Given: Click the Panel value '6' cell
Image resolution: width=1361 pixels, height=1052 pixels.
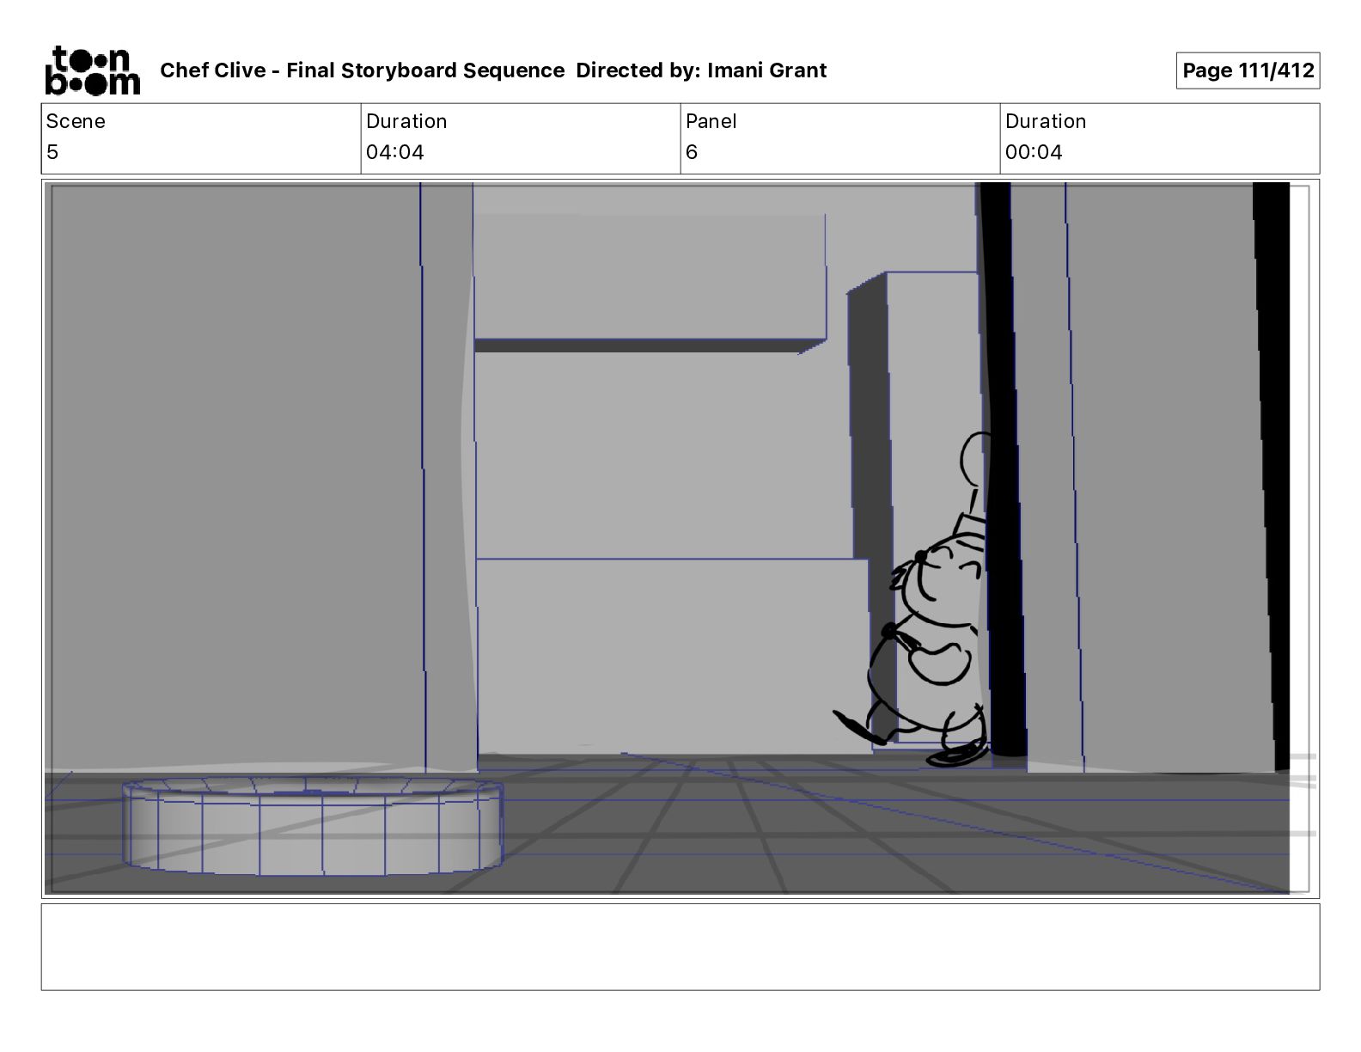Looking at the screenshot, I should coord(840,139).
